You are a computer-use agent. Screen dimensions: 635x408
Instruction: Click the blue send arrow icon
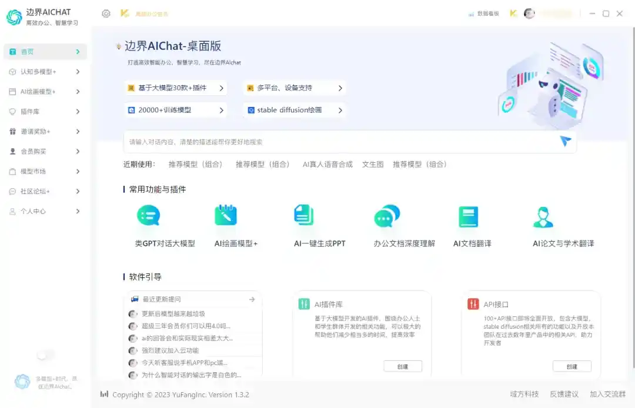click(x=566, y=141)
